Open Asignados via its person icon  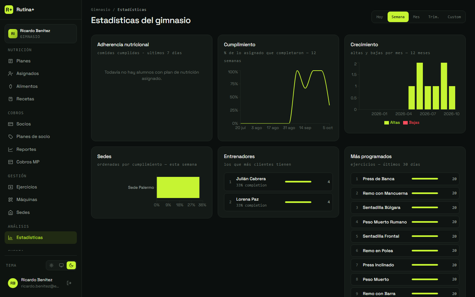click(11, 74)
